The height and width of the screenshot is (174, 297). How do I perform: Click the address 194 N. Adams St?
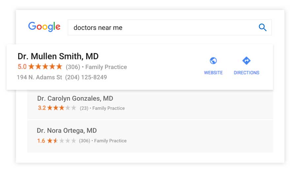pyautogui.click(x=39, y=77)
